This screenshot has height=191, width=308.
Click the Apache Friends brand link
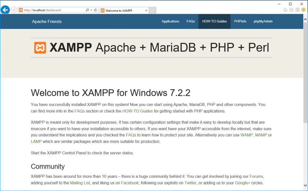[47, 22]
